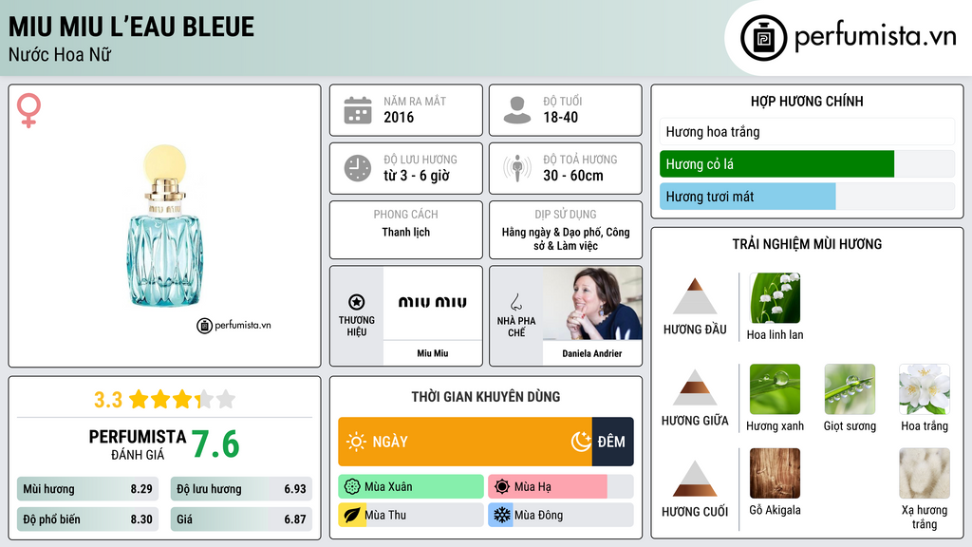The width and height of the screenshot is (972, 547).
Task: Click the perfumista.vn watermark logo under bottle
Action: 234,325
